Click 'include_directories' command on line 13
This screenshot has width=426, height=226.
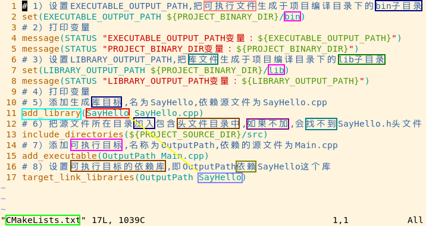tap(73, 134)
